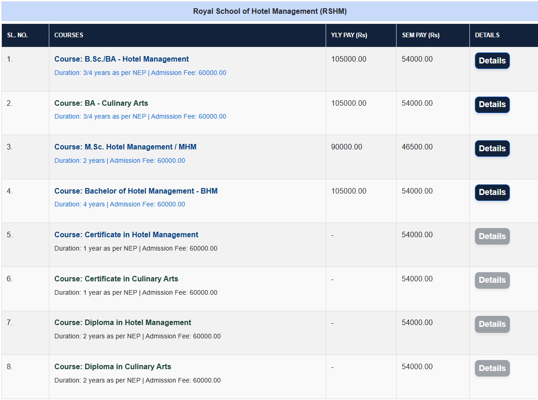Click the SEM PAY (Rs) column header
This screenshot has height=400, width=538.
[x=420, y=35]
